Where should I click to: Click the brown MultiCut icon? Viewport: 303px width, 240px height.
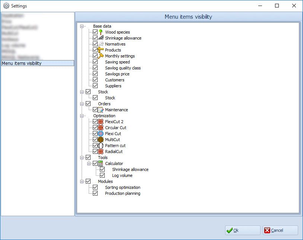point(101,140)
